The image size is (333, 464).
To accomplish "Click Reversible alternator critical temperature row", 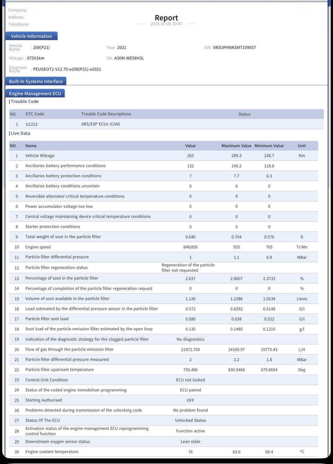I will pyautogui.click(x=163, y=196).
